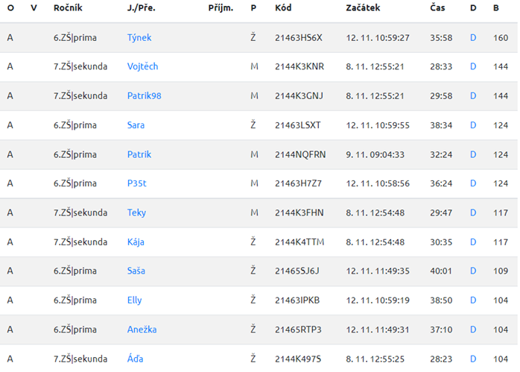Open Vojtěch's result profile link
The image size is (520, 372).
(x=142, y=66)
